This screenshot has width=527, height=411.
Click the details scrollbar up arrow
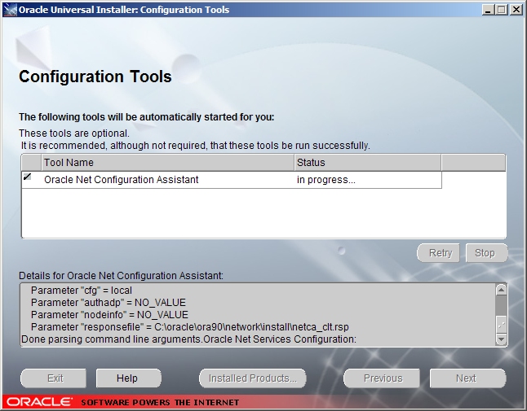tap(501, 290)
